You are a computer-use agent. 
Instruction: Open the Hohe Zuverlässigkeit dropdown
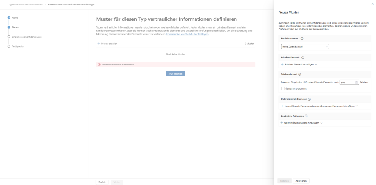pyautogui.click(x=305, y=46)
